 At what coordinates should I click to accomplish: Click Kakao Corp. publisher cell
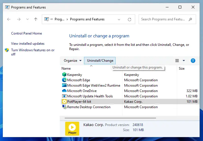(133, 102)
